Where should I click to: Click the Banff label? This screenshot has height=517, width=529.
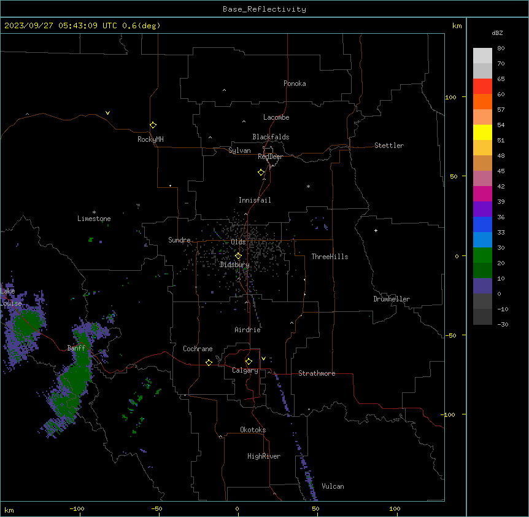[x=76, y=348]
